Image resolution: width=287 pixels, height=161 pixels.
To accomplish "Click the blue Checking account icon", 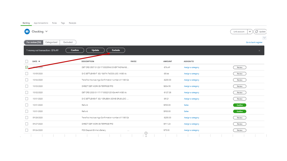I will [x=27, y=32].
